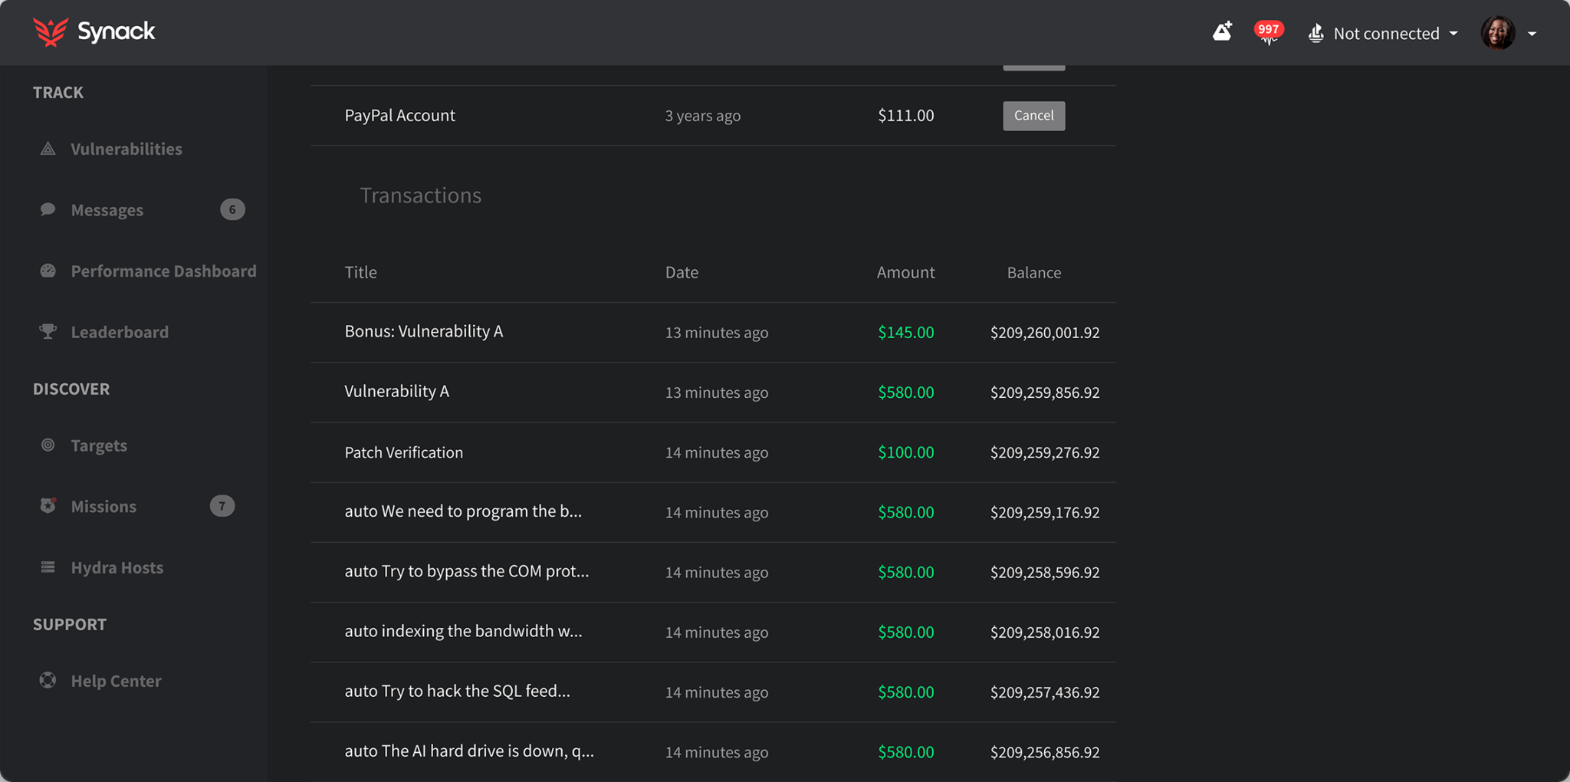Click the Synack logo icon
The width and height of the screenshot is (1570, 782).
click(51, 32)
